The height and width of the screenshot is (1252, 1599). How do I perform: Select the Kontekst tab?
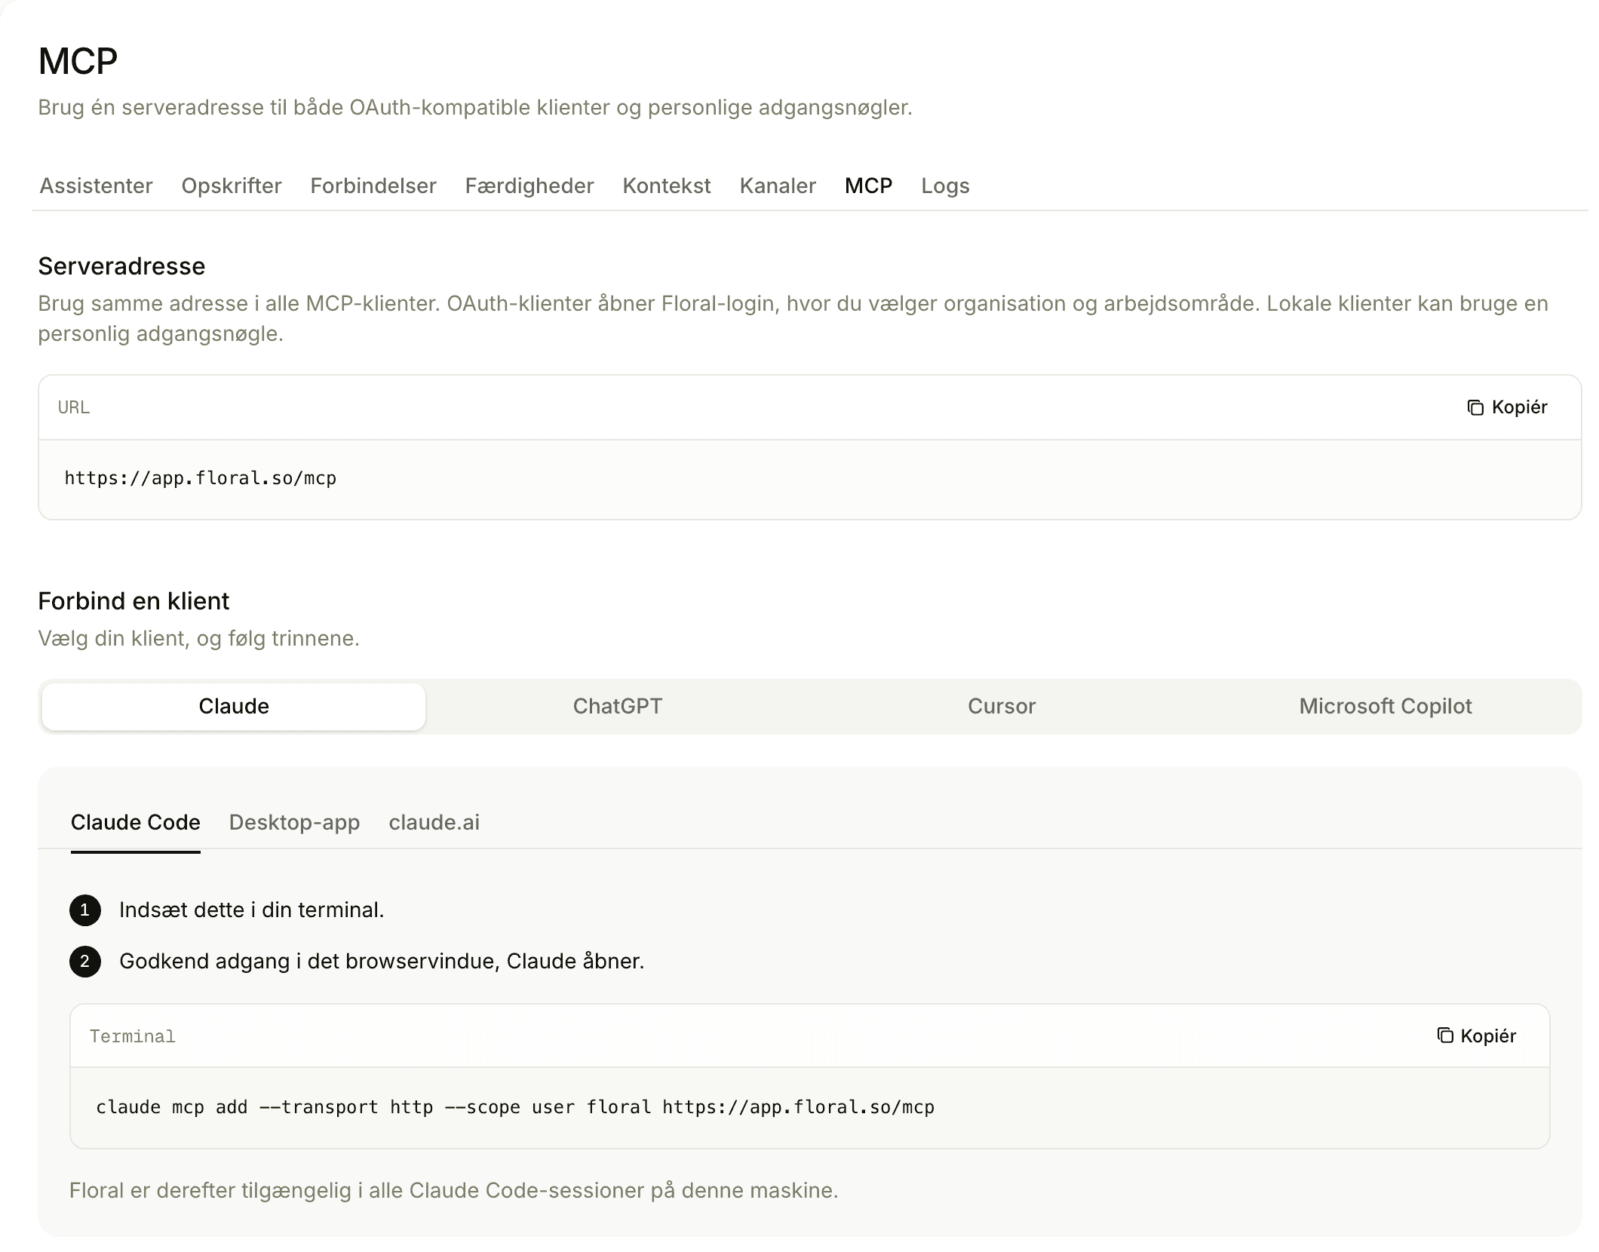(667, 186)
